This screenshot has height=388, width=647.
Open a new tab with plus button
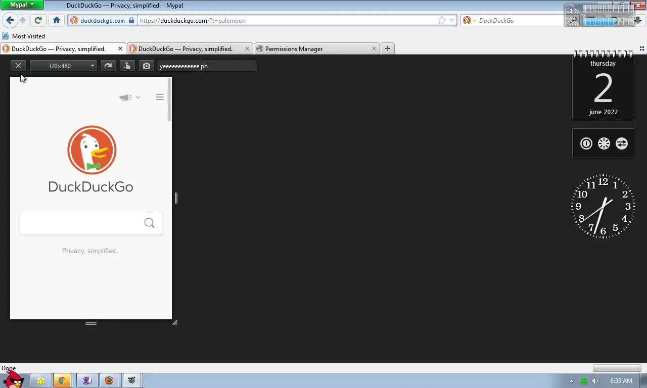pyautogui.click(x=388, y=48)
